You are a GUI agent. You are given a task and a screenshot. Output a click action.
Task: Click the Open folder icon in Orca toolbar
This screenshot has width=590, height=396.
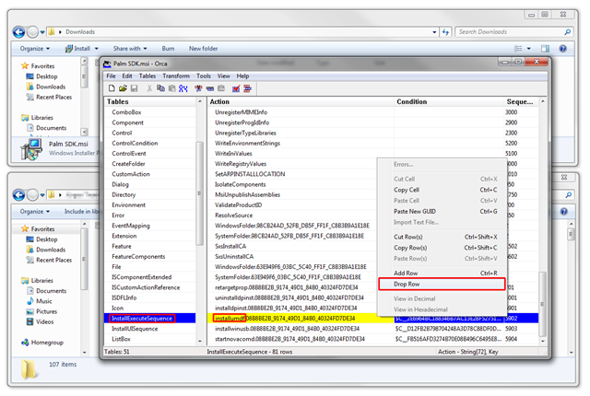pyautogui.click(x=123, y=88)
